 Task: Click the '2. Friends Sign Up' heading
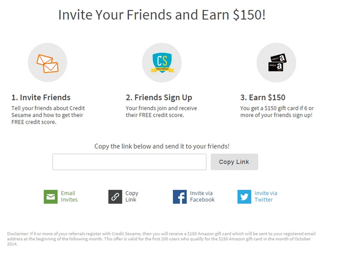tap(159, 97)
